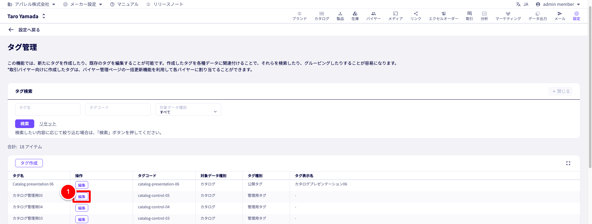Collapse the search panel with 閉じる
This screenshot has height=224, width=592.
pyautogui.click(x=561, y=91)
